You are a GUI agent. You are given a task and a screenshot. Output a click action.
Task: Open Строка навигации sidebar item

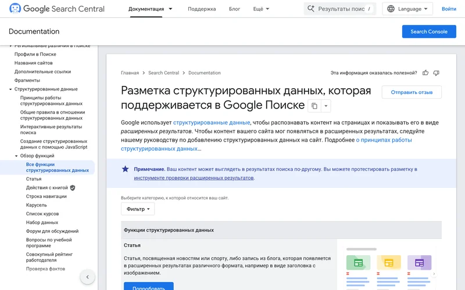tap(46, 196)
